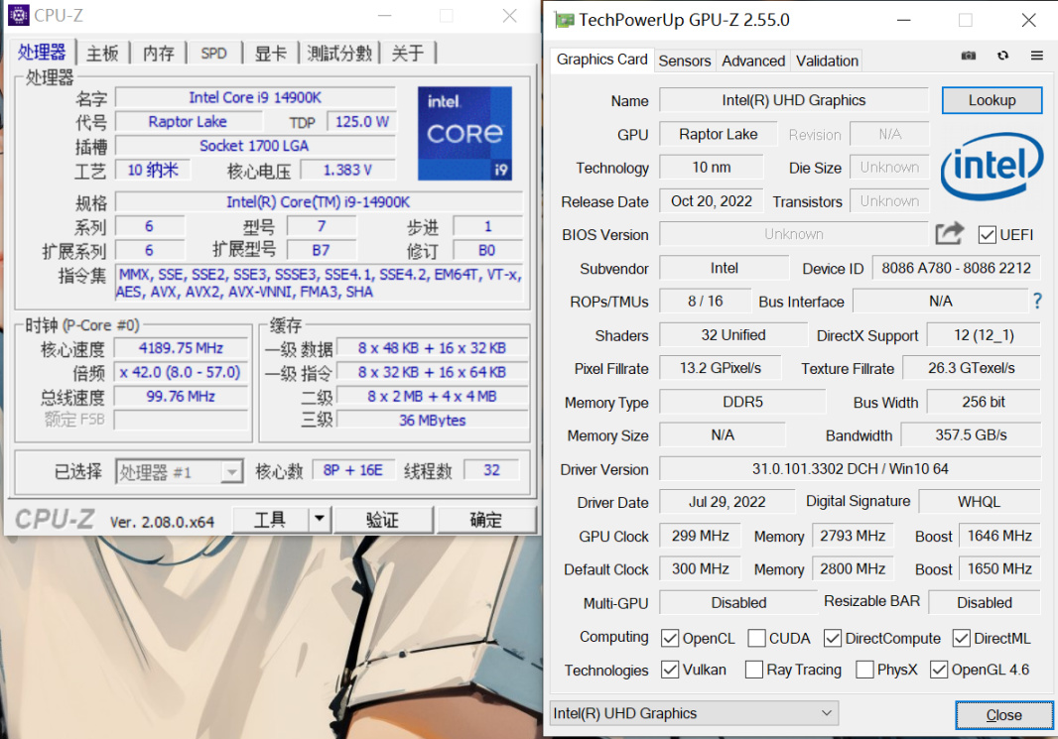
Task: Open the Intel(R) UHD Graphics GPU selector dropdown
Action: [695, 712]
